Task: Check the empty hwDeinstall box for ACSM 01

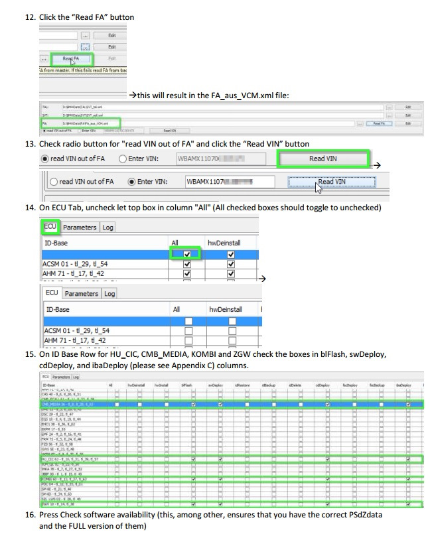Action: click(x=232, y=331)
